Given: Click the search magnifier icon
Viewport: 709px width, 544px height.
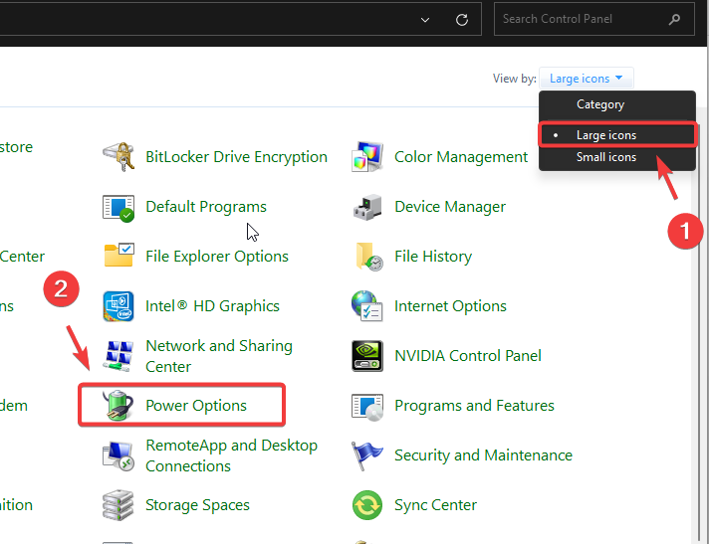Looking at the screenshot, I should [x=674, y=19].
